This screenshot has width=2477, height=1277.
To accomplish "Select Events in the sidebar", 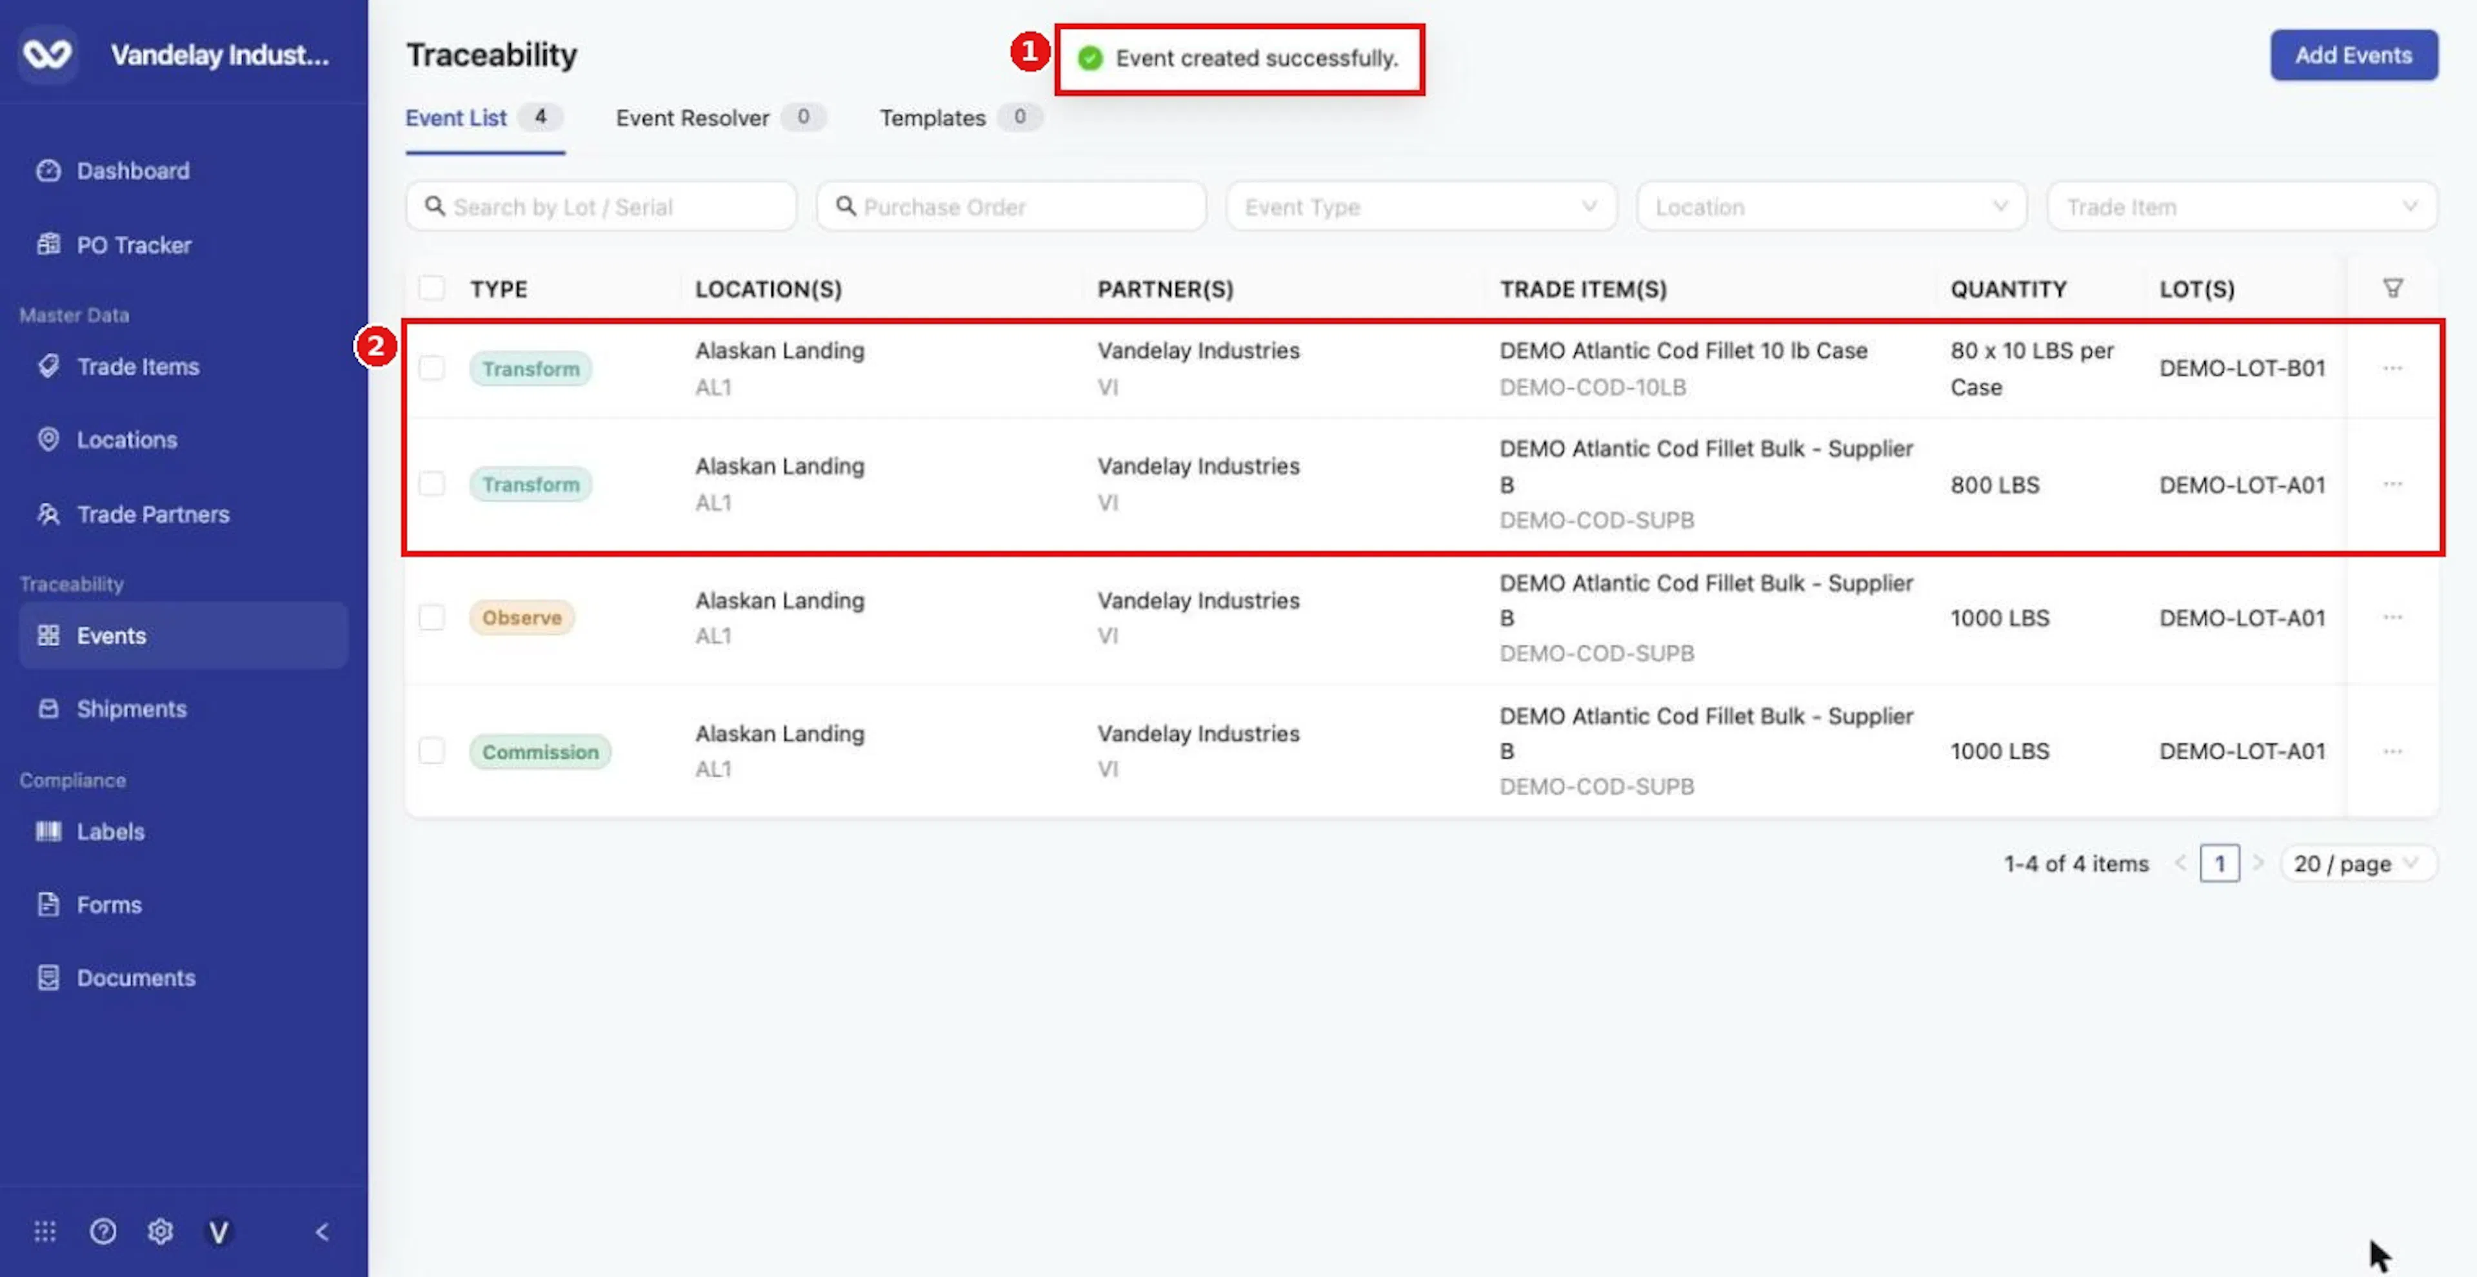I will tap(183, 635).
